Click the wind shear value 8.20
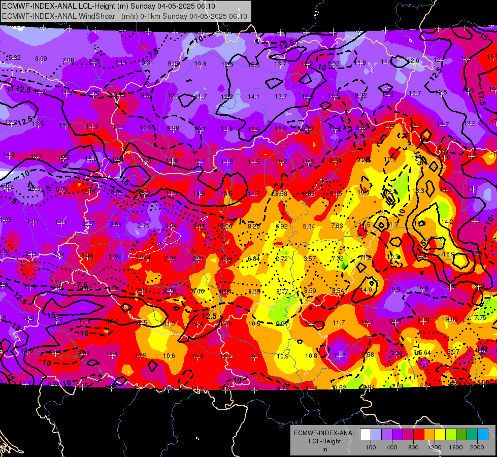The image size is (497, 457). [254, 226]
